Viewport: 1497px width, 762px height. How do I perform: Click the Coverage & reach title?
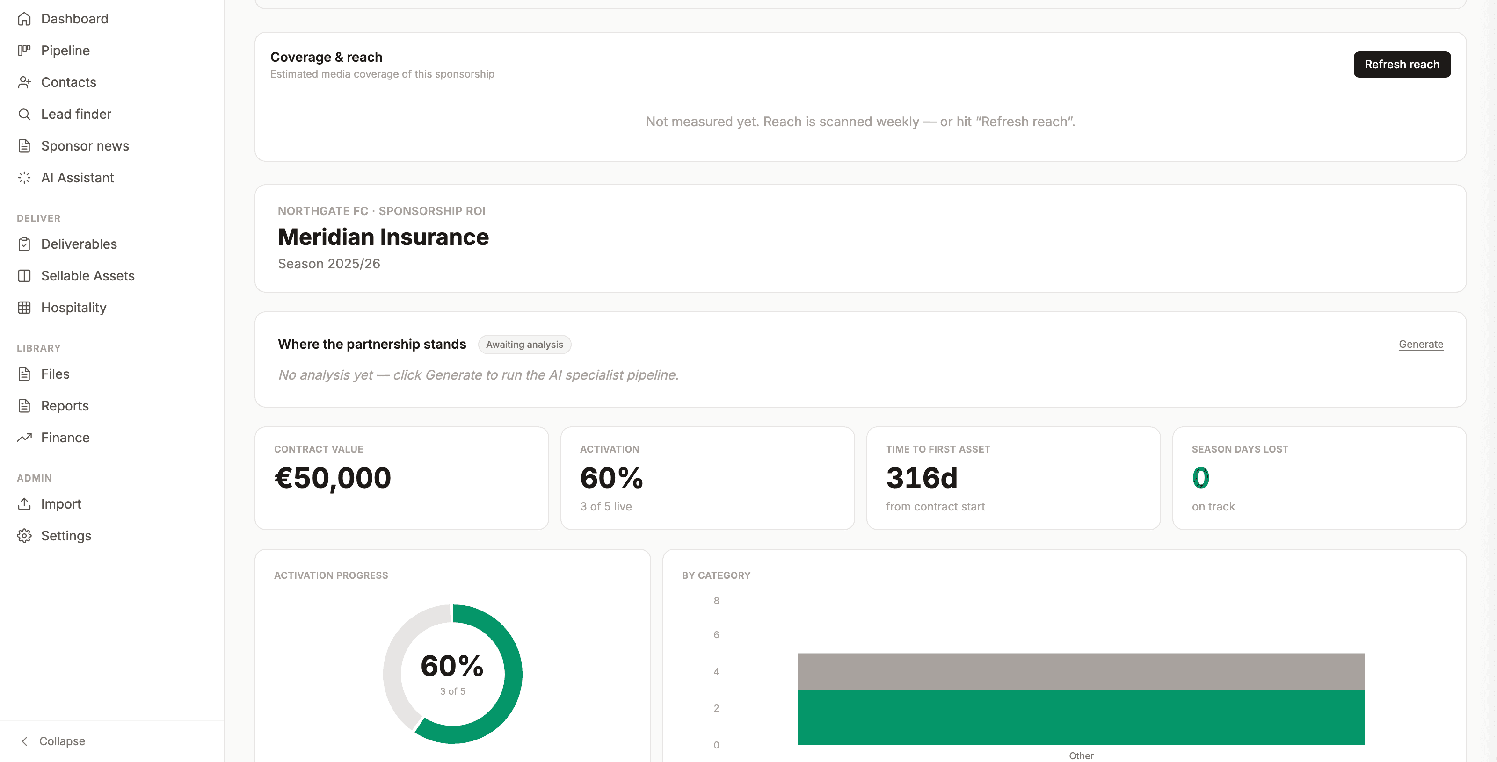pos(326,57)
